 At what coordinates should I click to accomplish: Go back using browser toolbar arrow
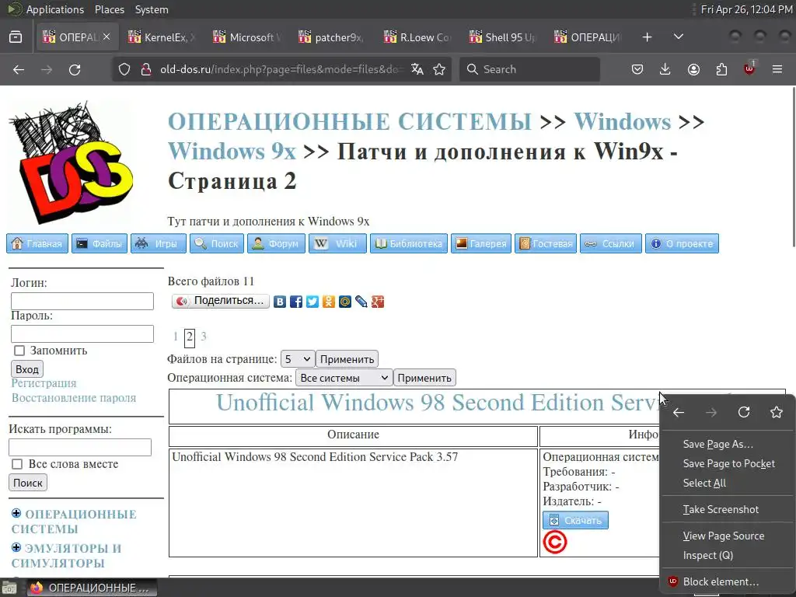[19, 69]
